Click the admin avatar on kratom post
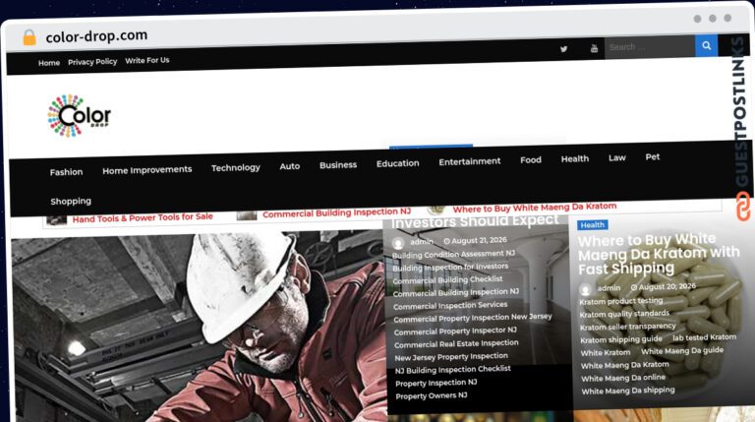Image resolution: width=755 pixels, height=422 pixels. [x=586, y=289]
